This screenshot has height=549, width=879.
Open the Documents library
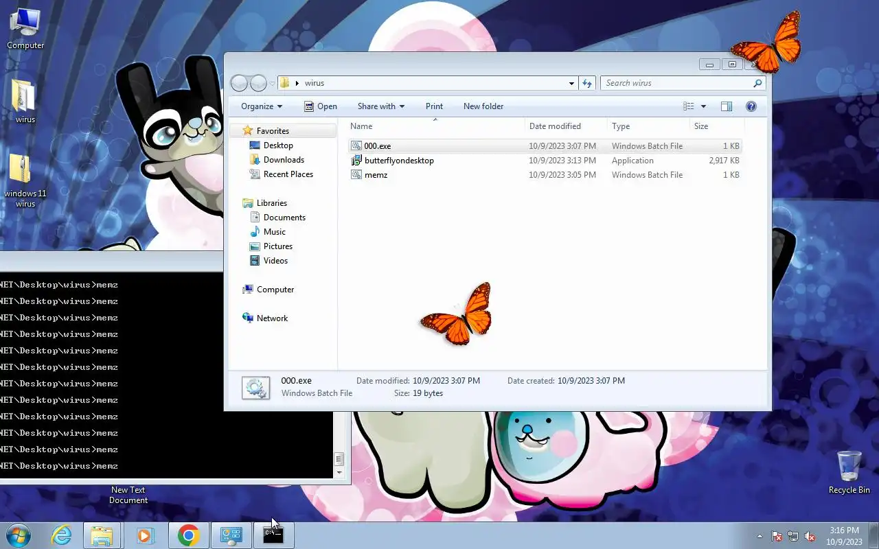click(x=284, y=218)
